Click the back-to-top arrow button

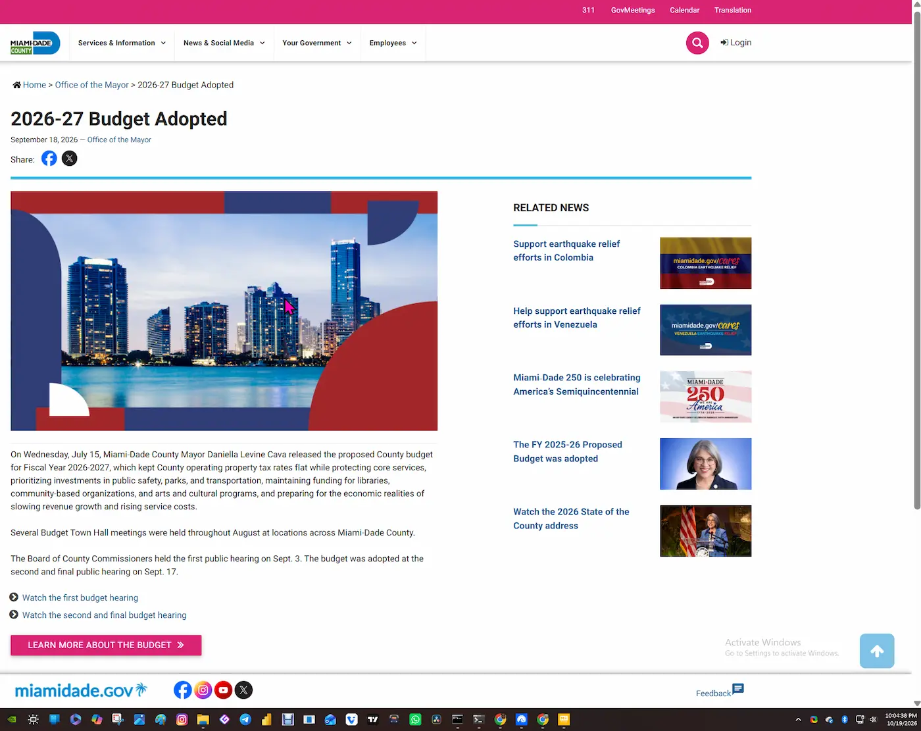click(877, 651)
